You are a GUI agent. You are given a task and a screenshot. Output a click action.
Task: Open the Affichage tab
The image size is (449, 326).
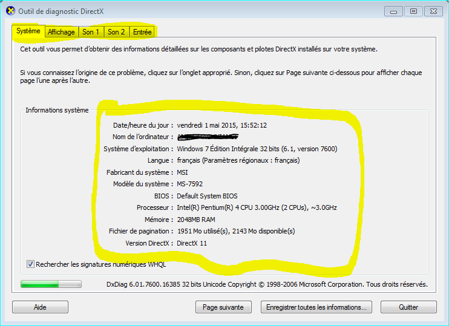pos(61,32)
